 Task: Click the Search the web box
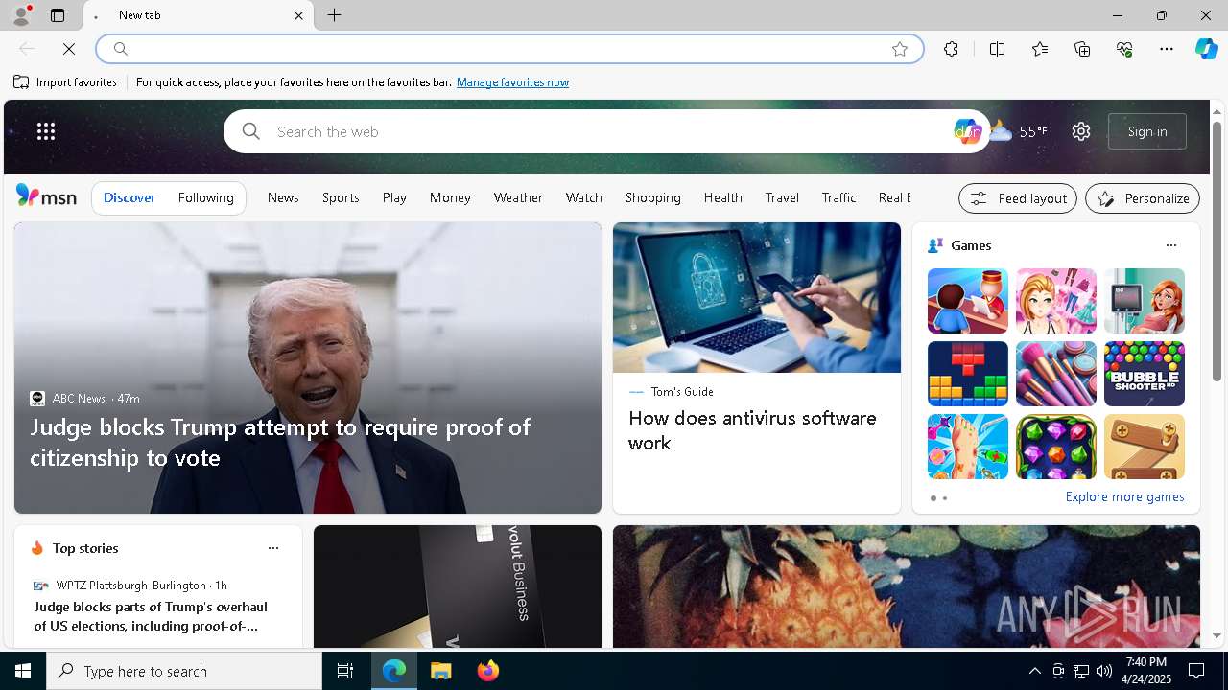[x=609, y=131]
